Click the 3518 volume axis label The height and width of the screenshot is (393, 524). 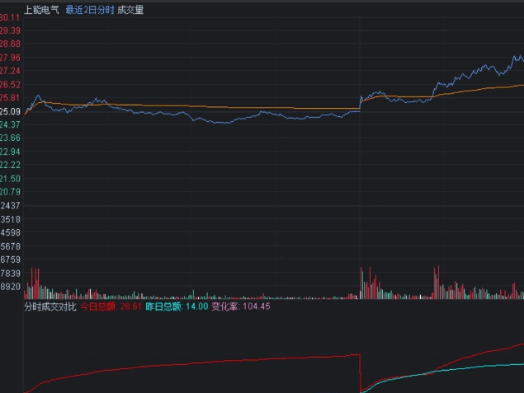[x=10, y=219]
